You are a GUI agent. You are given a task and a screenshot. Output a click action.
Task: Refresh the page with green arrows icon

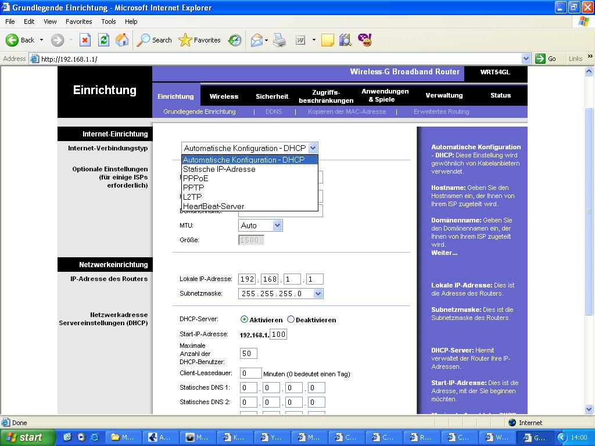103,40
